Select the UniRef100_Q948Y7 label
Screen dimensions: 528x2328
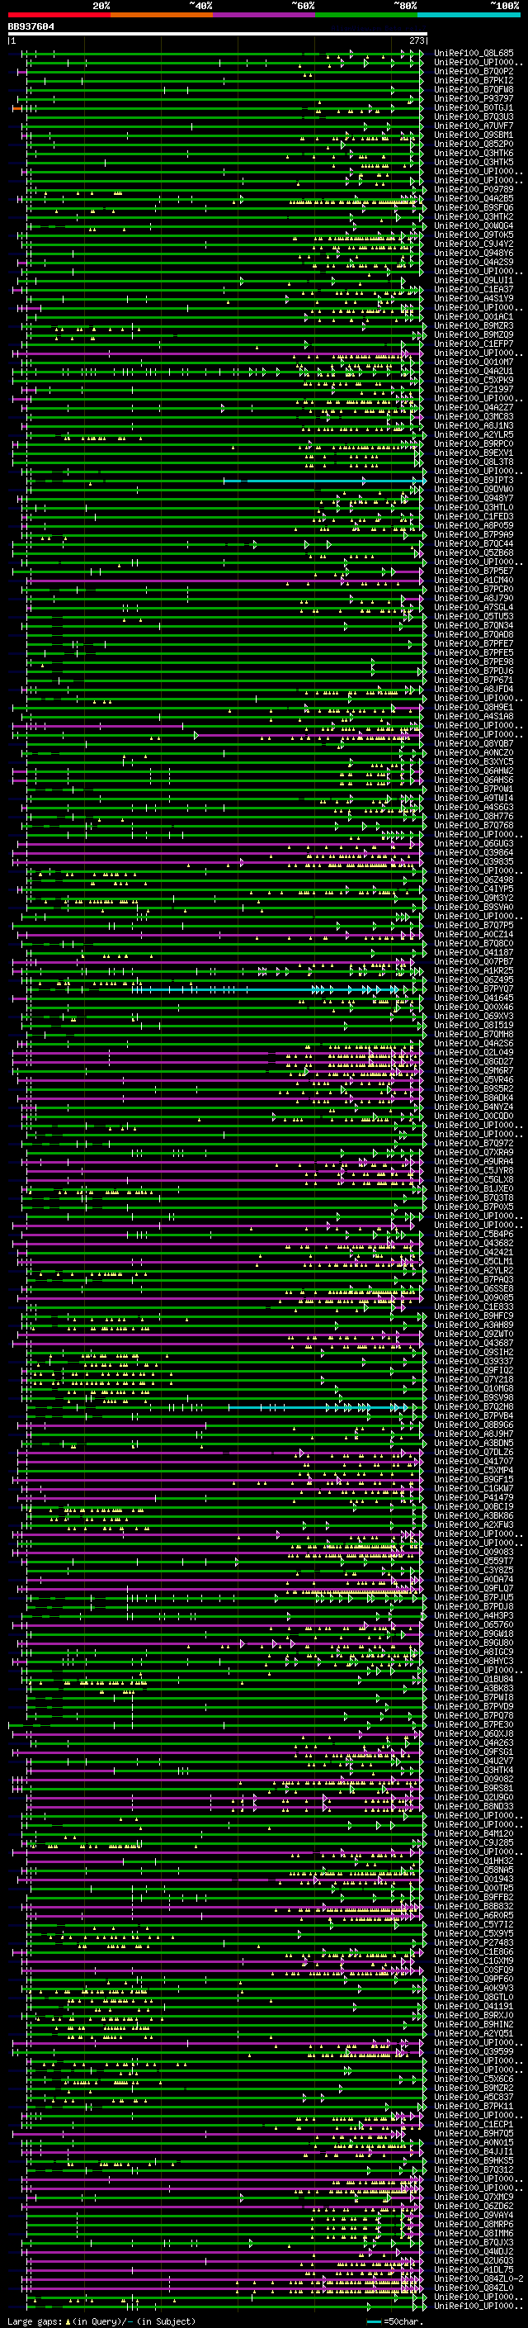(x=474, y=499)
